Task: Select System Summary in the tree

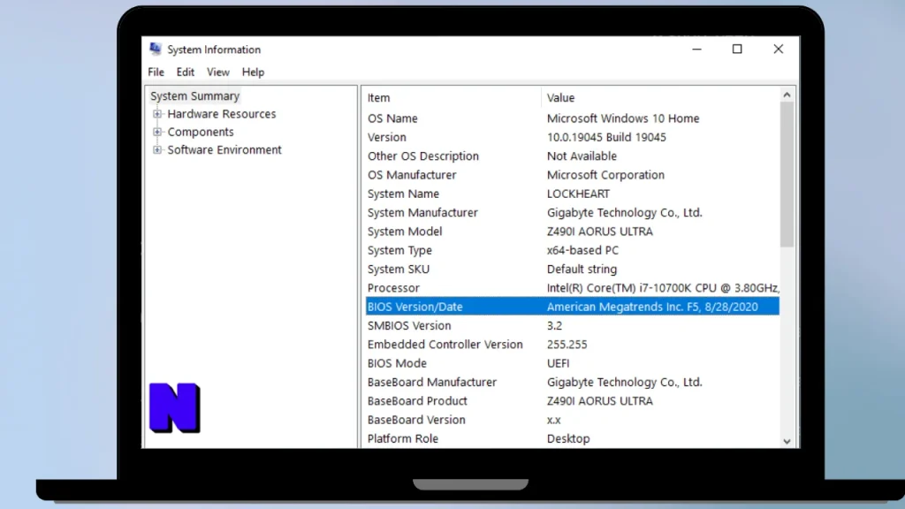Action: click(194, 95)
